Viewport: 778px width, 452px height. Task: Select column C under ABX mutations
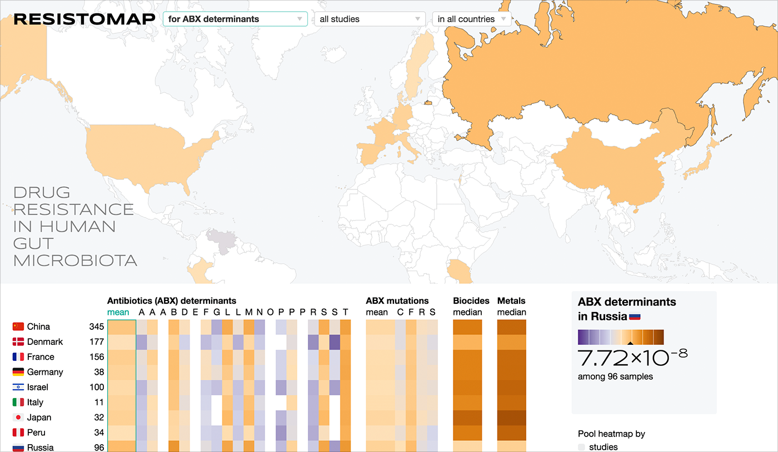pyautogui.click(x=400, y=312)
